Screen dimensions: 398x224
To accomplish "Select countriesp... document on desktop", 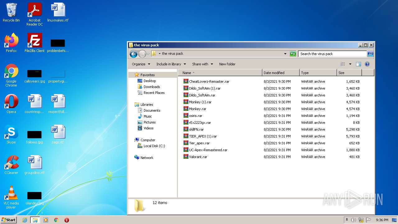I will click(x=35, y=104).
